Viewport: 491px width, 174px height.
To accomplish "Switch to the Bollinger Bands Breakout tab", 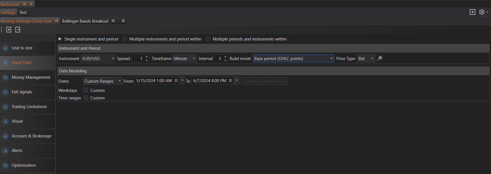I will (x=85, y=21).
